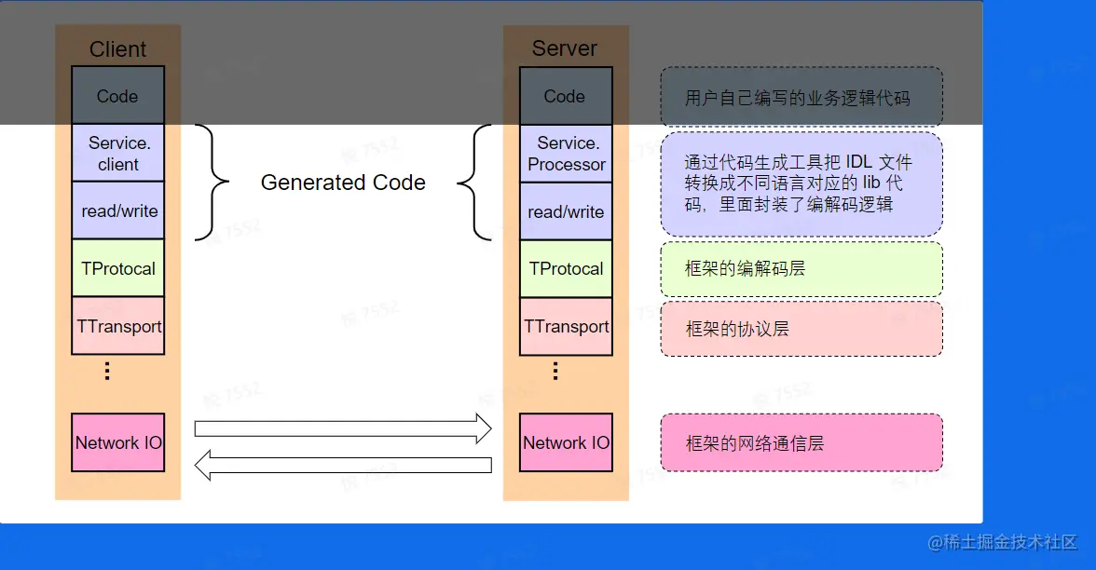
Task: Select the Server TTransport layer
Action: pyautogui.click(x=565, y=327)
